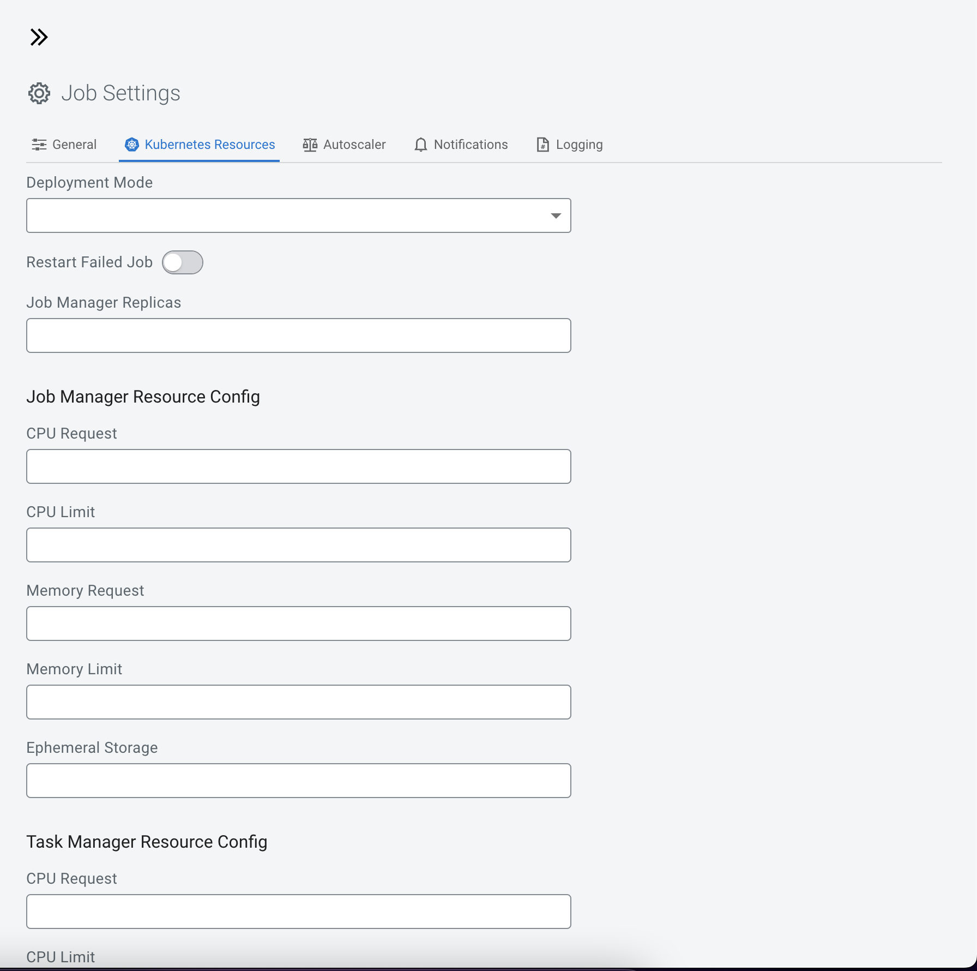The height and width of the screenshot is (971, 977).
Task: Click the Ephemeral Storage input field
Action: (298, 781)
